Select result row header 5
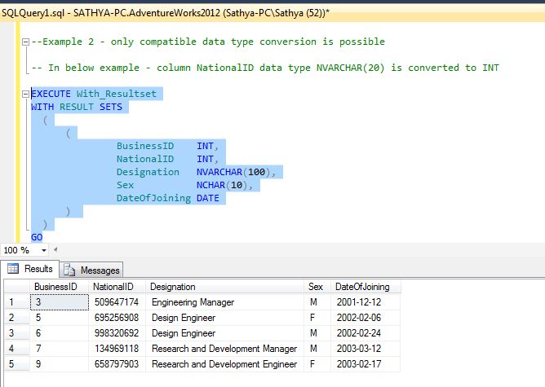Image resolution: width=545 pixels, height=387 pixels. click(x=17, y=364)
